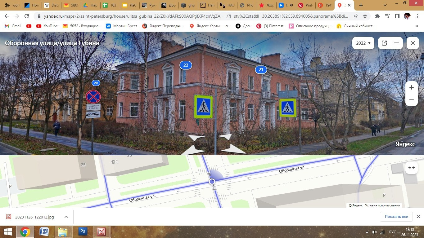Image resolution: width=424 pixels, height=238 pixels.
Task: Select house marker 21 on building
Action: pyautogui.click(x=261, y=69)
